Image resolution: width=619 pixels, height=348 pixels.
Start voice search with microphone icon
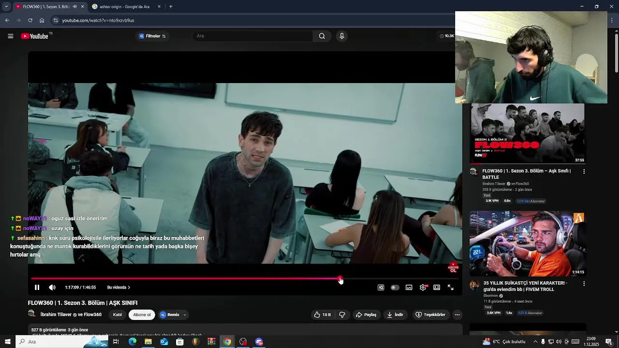tap(341, 36)
